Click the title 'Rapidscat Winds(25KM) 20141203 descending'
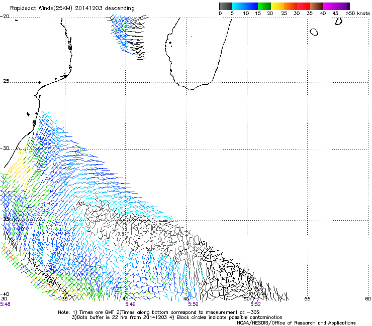Screen dimensions: 372x326 point(72,9)
